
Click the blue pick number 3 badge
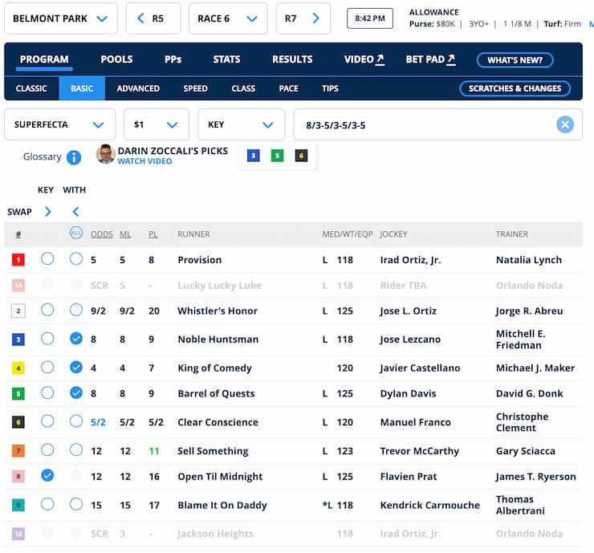coord(254,155)
